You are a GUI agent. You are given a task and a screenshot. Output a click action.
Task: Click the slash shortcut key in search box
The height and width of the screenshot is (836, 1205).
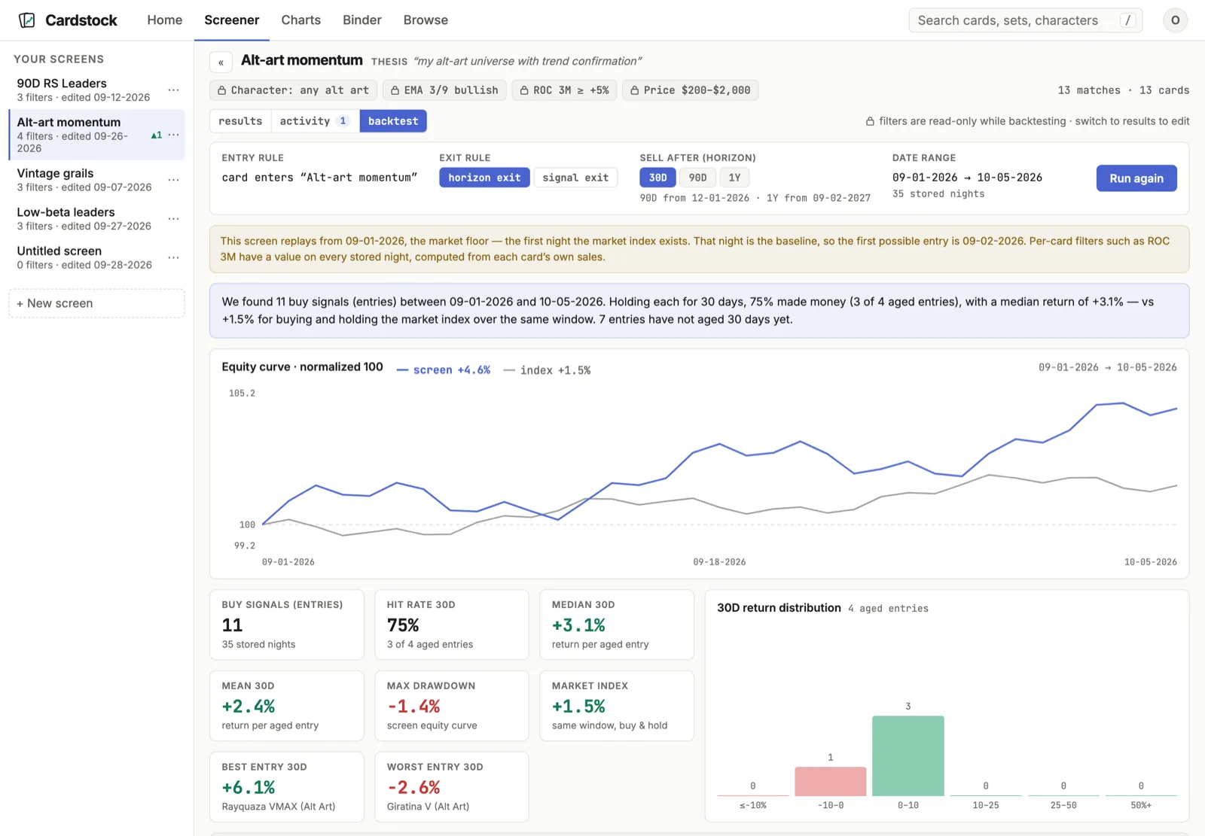pos(1127,20)
